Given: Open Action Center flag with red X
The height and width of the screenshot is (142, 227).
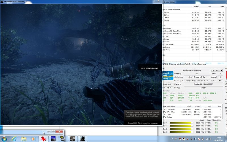Looking at the screenshot, I should pyautogui.click(x=199, y=139).
